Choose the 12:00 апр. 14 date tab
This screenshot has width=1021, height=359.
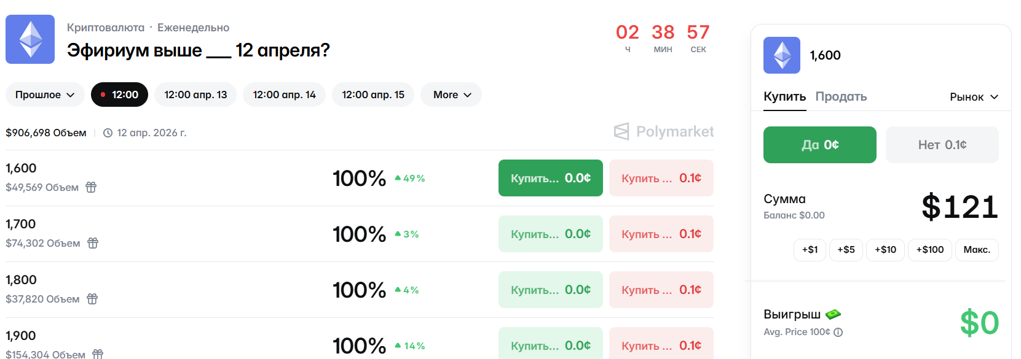point(284,95)
